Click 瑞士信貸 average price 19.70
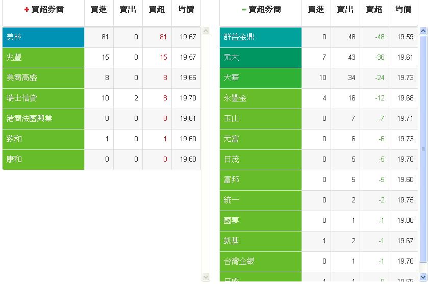 (188, 98)
